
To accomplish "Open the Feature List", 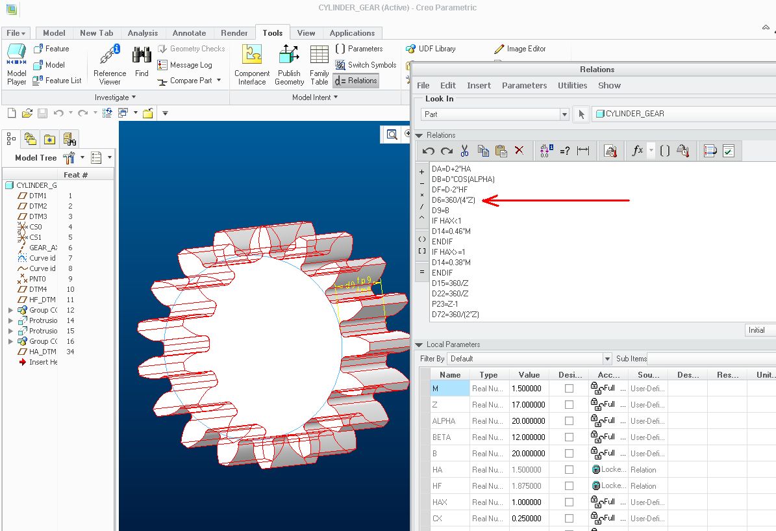I will [x=57, y=80].
